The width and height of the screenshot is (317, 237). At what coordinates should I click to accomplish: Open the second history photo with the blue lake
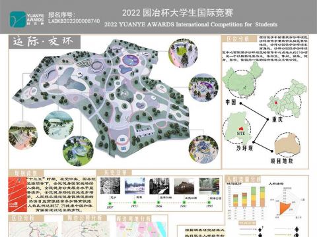pos(135,186)
